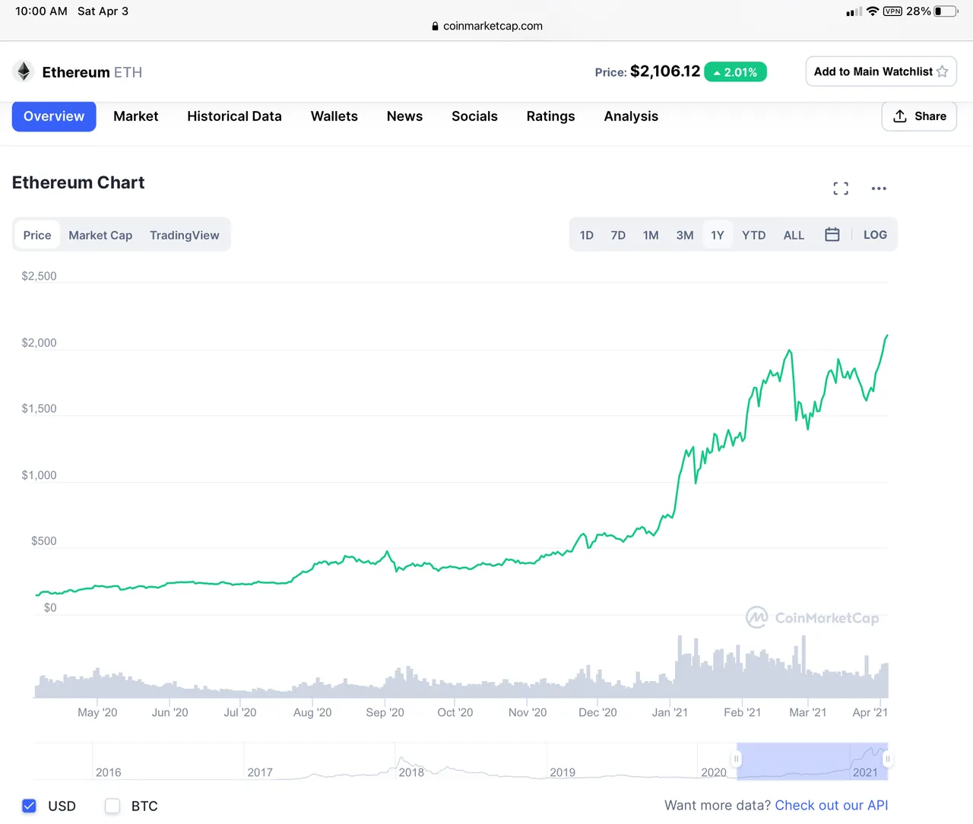
Task: Open fullscreen chart view icon
Action: pyautogui.click(x=841, y=189)
